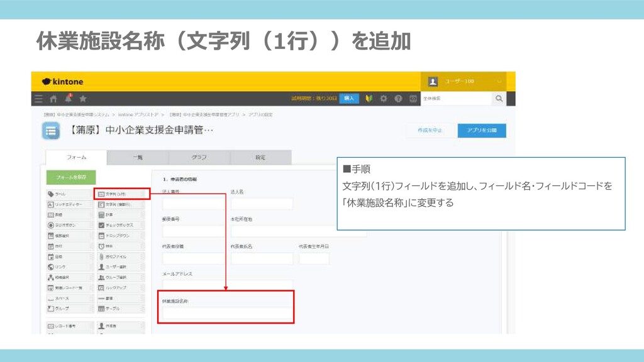The height and width of the screenshot is (362, 644).
Task: Select the 組織選択 field in the palette
Action: (x=70, y=277)
